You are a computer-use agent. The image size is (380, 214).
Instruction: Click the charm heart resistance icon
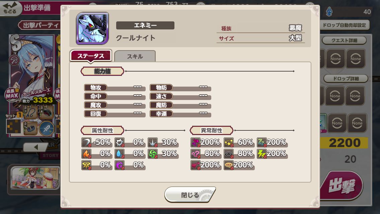point(195,165)
